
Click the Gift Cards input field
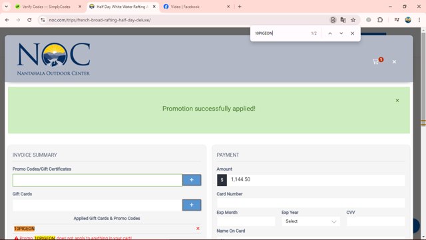pos(97,205)
